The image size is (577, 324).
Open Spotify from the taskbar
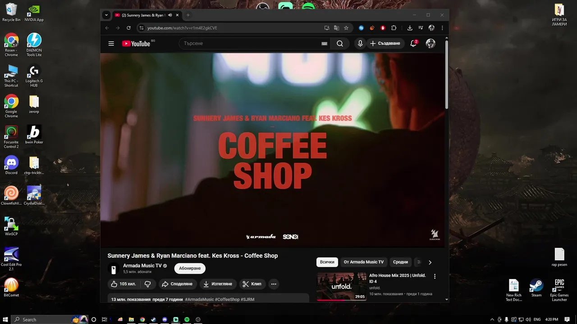[187, 319]
